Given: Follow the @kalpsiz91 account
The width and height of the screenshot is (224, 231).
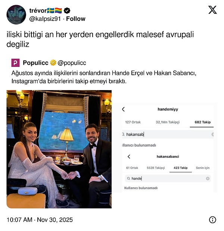Looking at the screenshot, I should point(76,19).
